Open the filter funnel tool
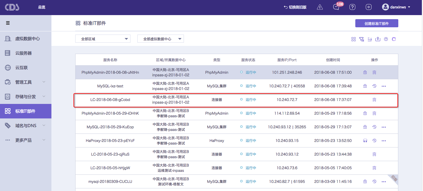Screen dimensions: 423x191 pyautogui.click(x=362, y=39)
